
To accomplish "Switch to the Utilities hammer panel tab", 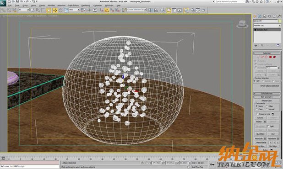I will (x=279, y=16).
